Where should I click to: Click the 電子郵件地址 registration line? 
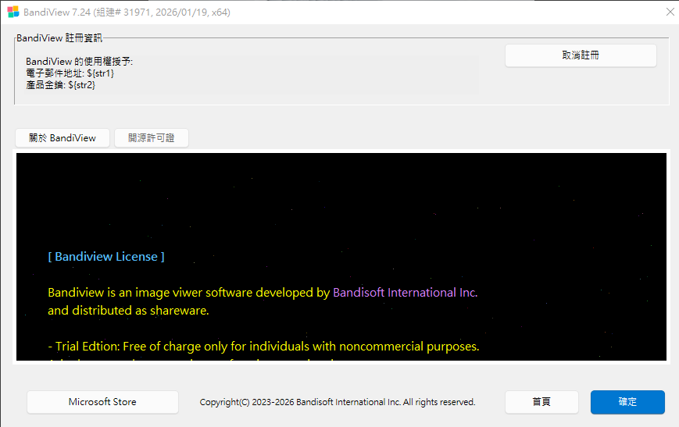point(70,73)
